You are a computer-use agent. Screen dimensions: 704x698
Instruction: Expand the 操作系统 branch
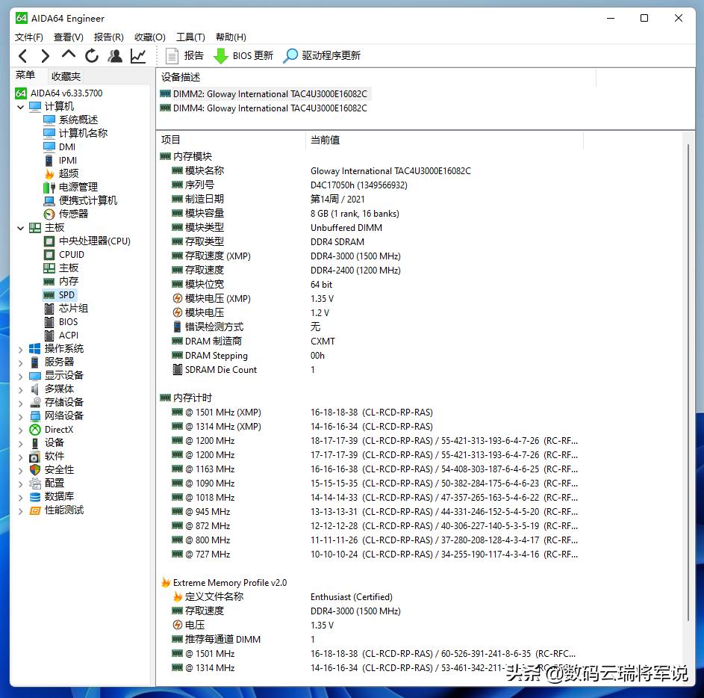pyautogui.click(x=20, y=348)
